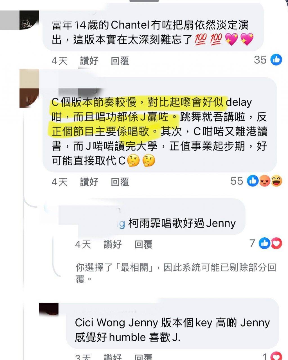Open the avatar of the highlighted comment author
The height and width of the screenshot is (360, 288).
(29, 88)
